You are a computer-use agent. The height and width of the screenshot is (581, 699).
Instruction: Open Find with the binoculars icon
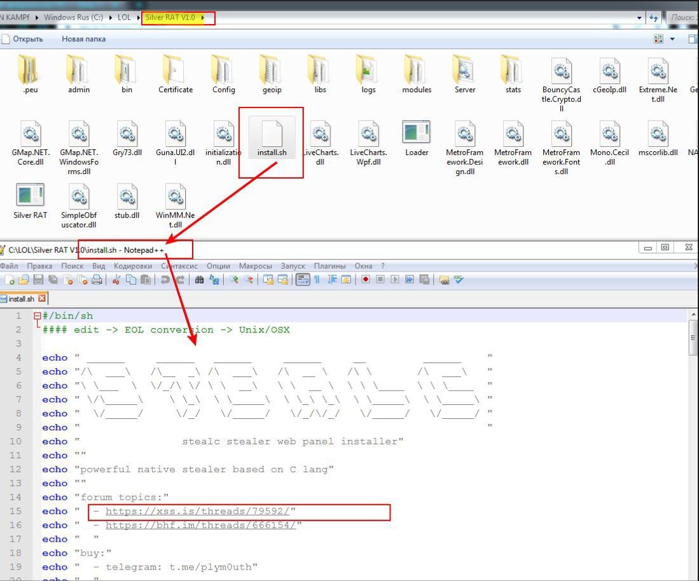click(x=199, y=280)
